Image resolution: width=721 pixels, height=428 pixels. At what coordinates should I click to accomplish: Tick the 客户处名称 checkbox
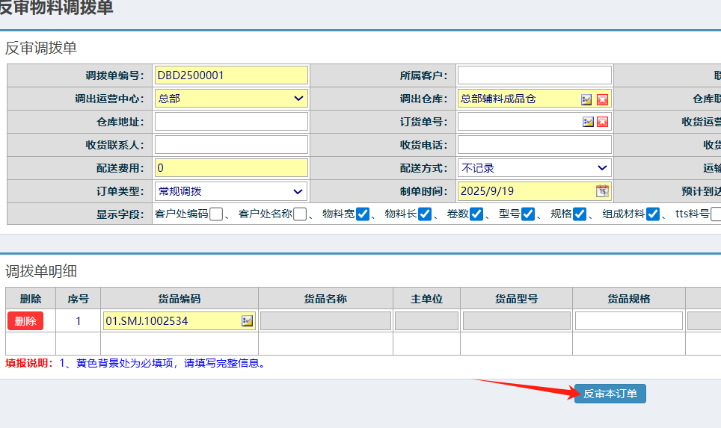[300, 214]
